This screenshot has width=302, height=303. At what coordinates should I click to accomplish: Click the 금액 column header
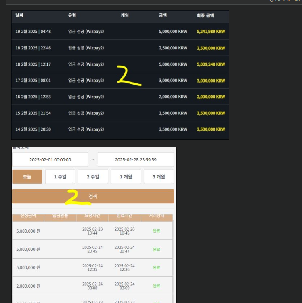point(163,15)
